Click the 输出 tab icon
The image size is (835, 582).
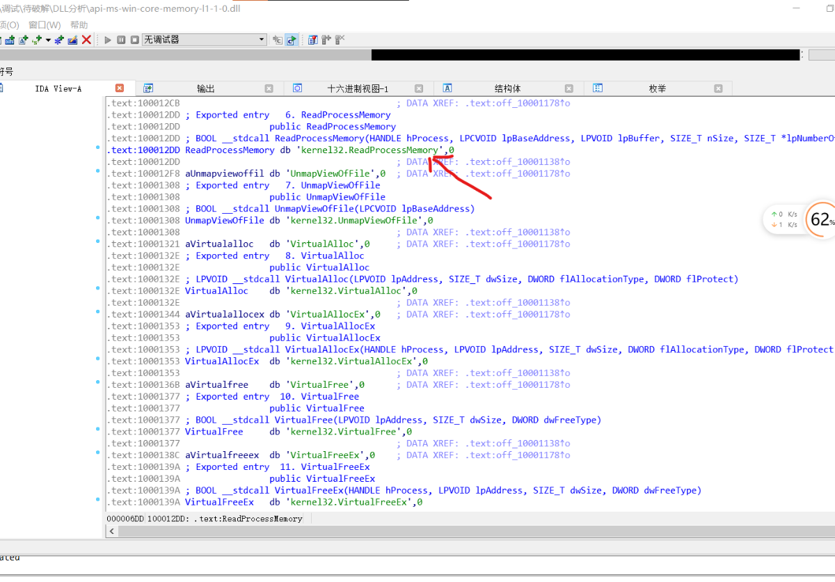pyautogui.click(x=148, y=88)
